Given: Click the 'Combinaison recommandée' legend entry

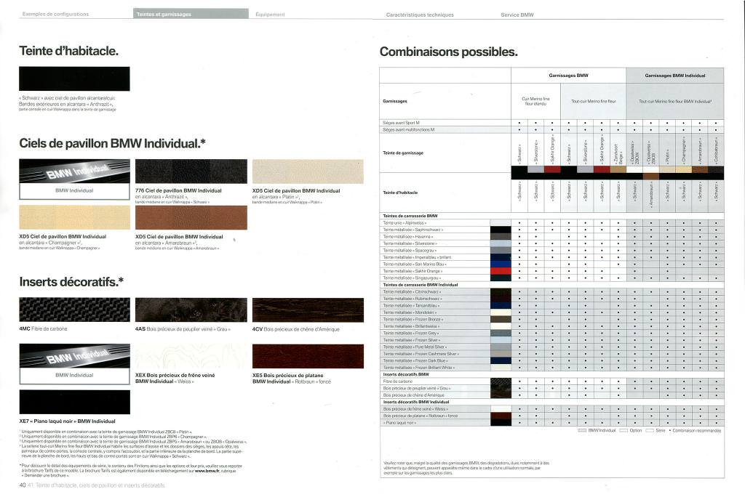Looking at the screenshot, I should [695, 431].
